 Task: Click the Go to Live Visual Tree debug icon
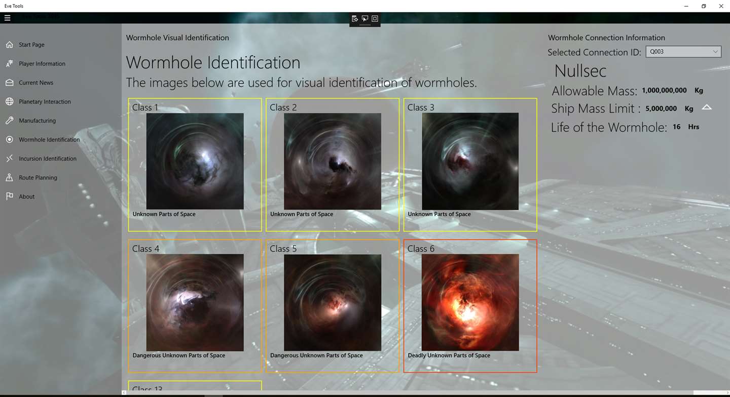coord(355,19)
